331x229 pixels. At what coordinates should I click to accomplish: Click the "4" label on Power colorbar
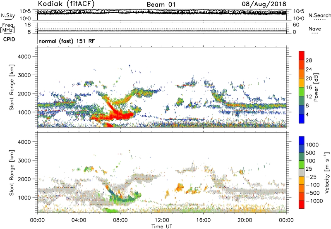(307, 114)
